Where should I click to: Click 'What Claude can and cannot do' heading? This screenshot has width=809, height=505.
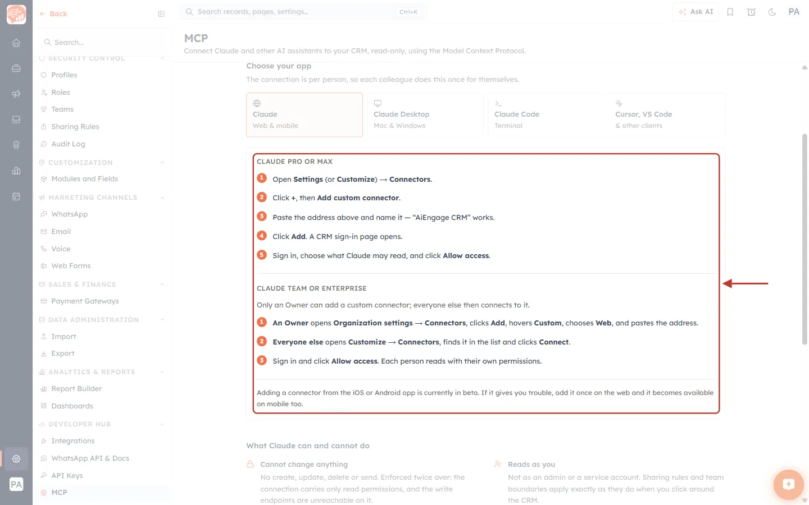tap(308, 446)
